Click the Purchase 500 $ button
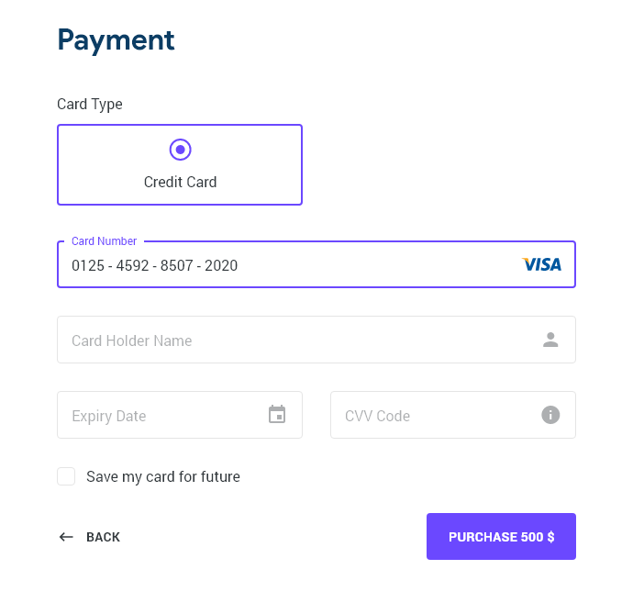 501,536
